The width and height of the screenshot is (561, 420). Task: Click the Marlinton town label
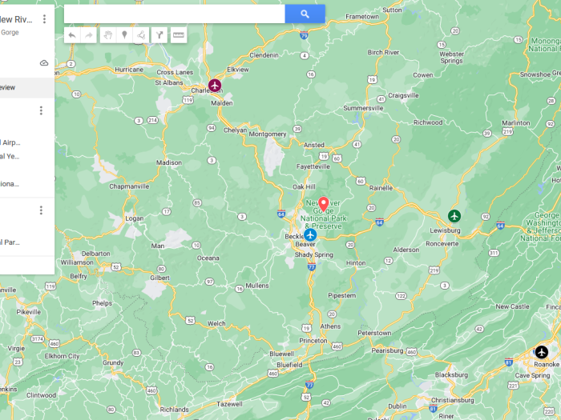(x=515, y=123)
